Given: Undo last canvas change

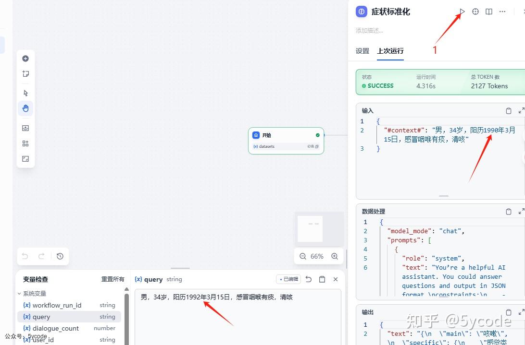Looking at the screenshot, I should click(25, 256).
